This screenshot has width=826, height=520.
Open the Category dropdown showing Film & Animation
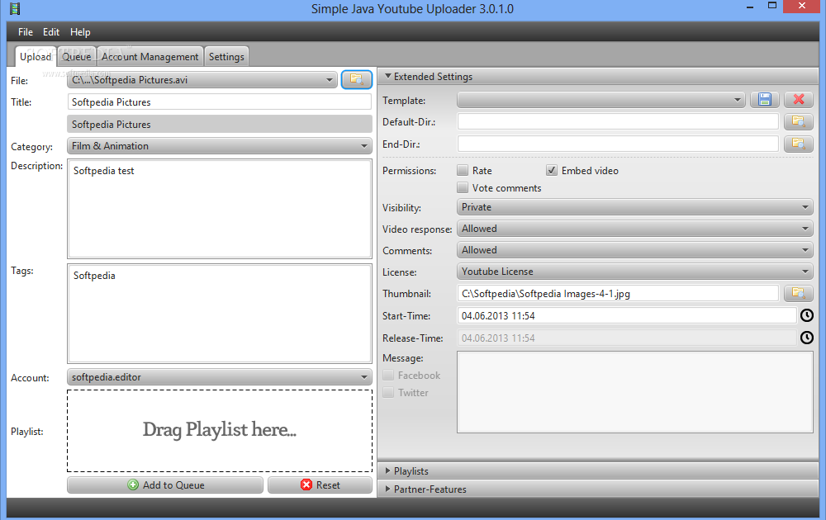(x=220, y=146)
